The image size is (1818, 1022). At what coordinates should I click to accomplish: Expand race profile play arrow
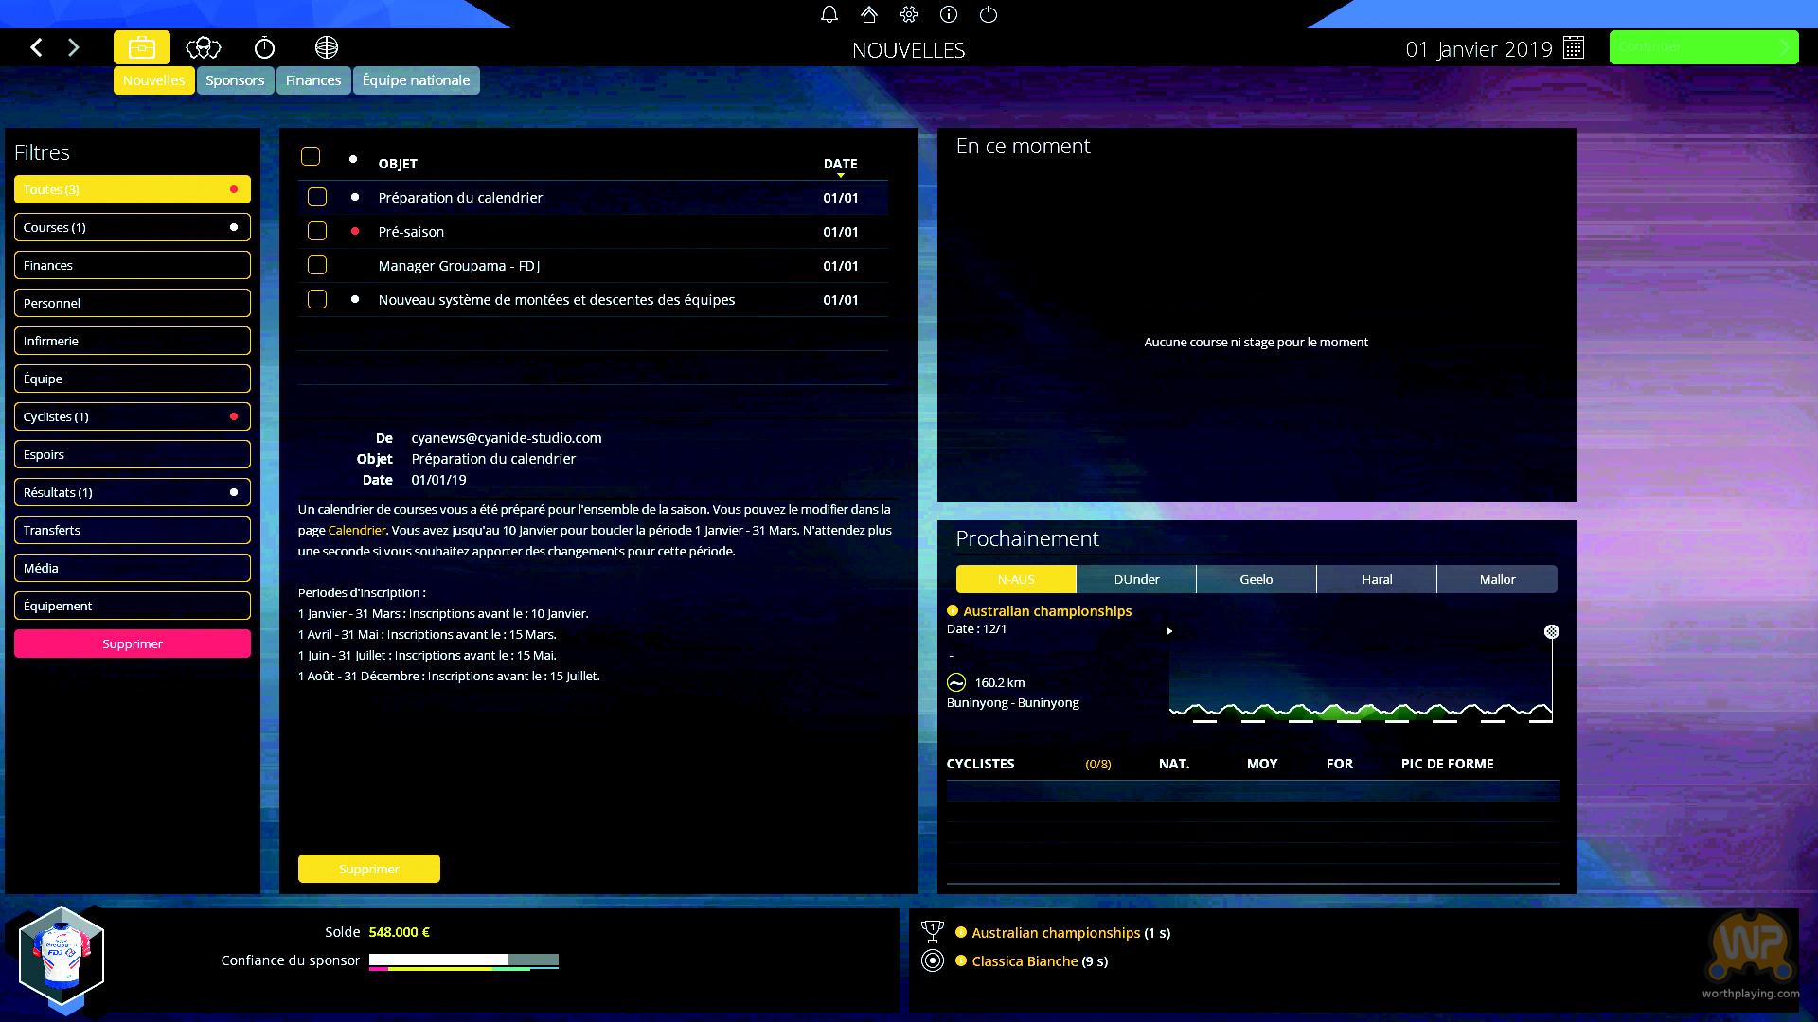[1169, 631]
